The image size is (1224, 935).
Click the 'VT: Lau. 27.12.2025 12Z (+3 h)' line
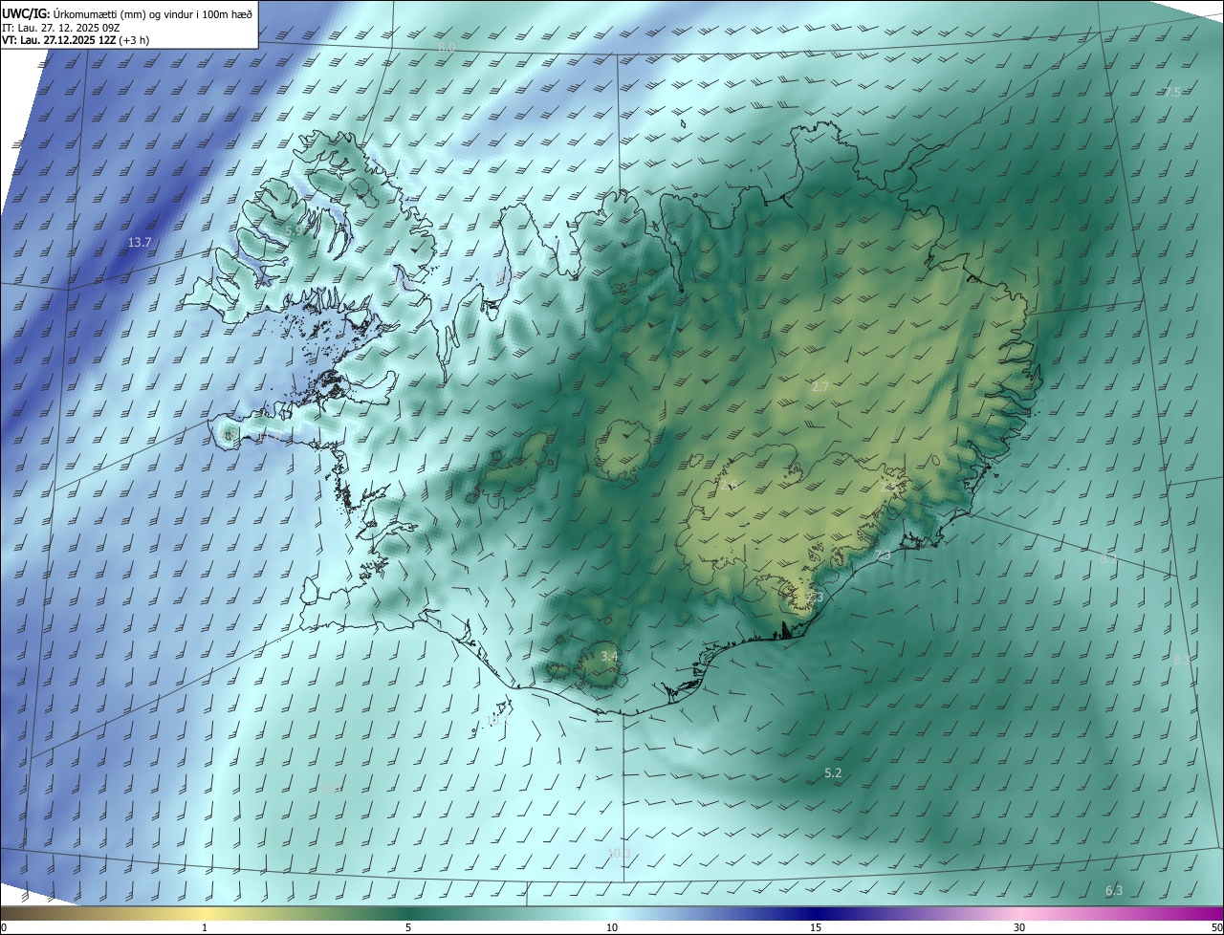[76, 40]
